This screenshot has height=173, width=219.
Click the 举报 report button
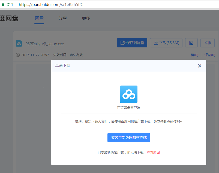208,43
